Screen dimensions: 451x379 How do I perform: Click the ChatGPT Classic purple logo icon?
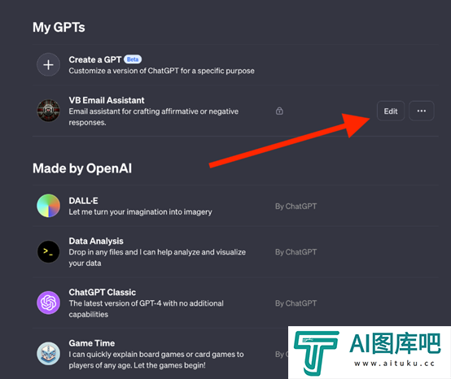48,303
